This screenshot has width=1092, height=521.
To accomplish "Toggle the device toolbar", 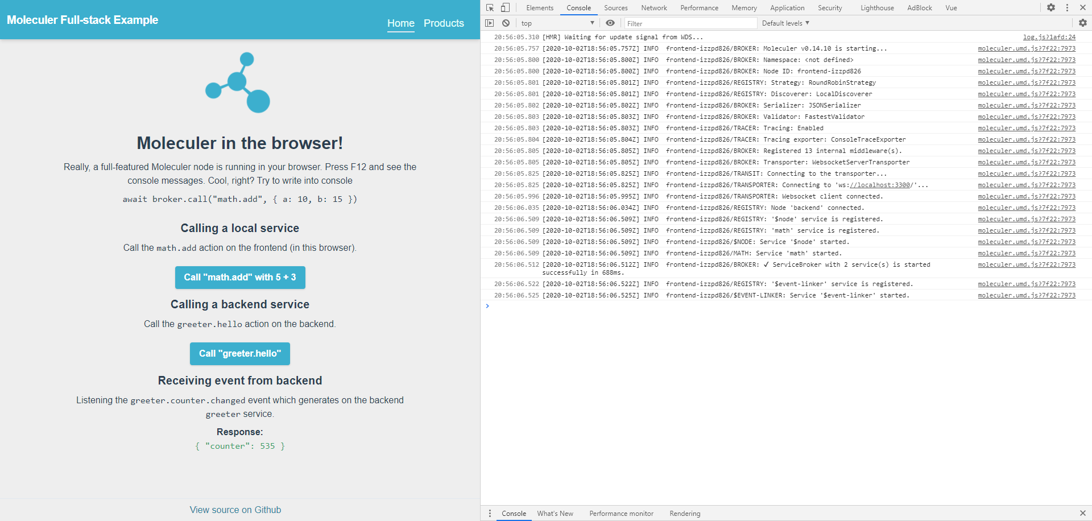I will tap(505, 7).
